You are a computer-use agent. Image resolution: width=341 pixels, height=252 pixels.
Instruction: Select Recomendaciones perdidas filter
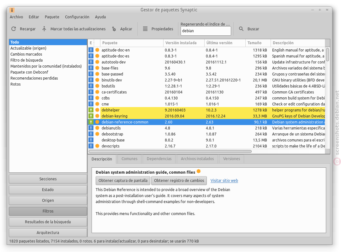(48, 78)
